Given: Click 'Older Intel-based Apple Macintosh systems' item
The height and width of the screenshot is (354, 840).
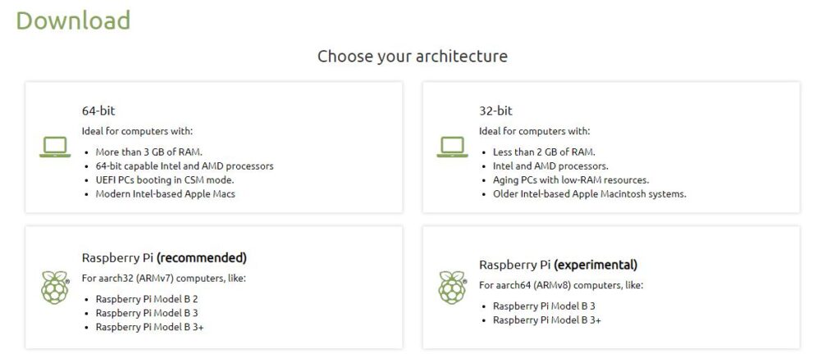Looking at the screenshot, I should tap(590, 193).
